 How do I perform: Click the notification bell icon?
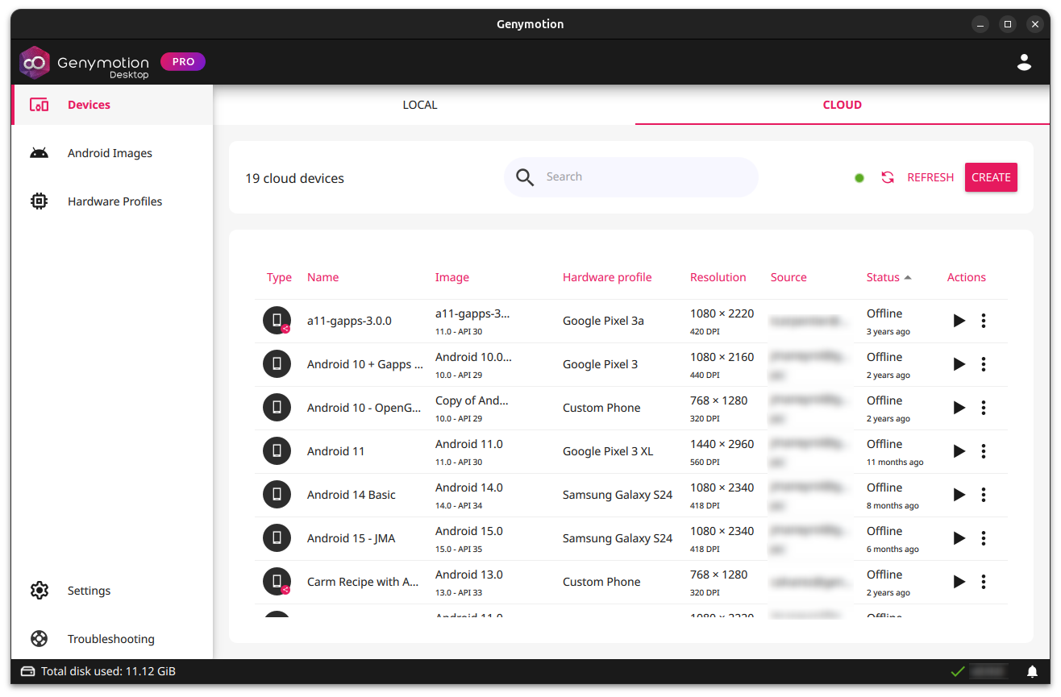pos(1032,670)
